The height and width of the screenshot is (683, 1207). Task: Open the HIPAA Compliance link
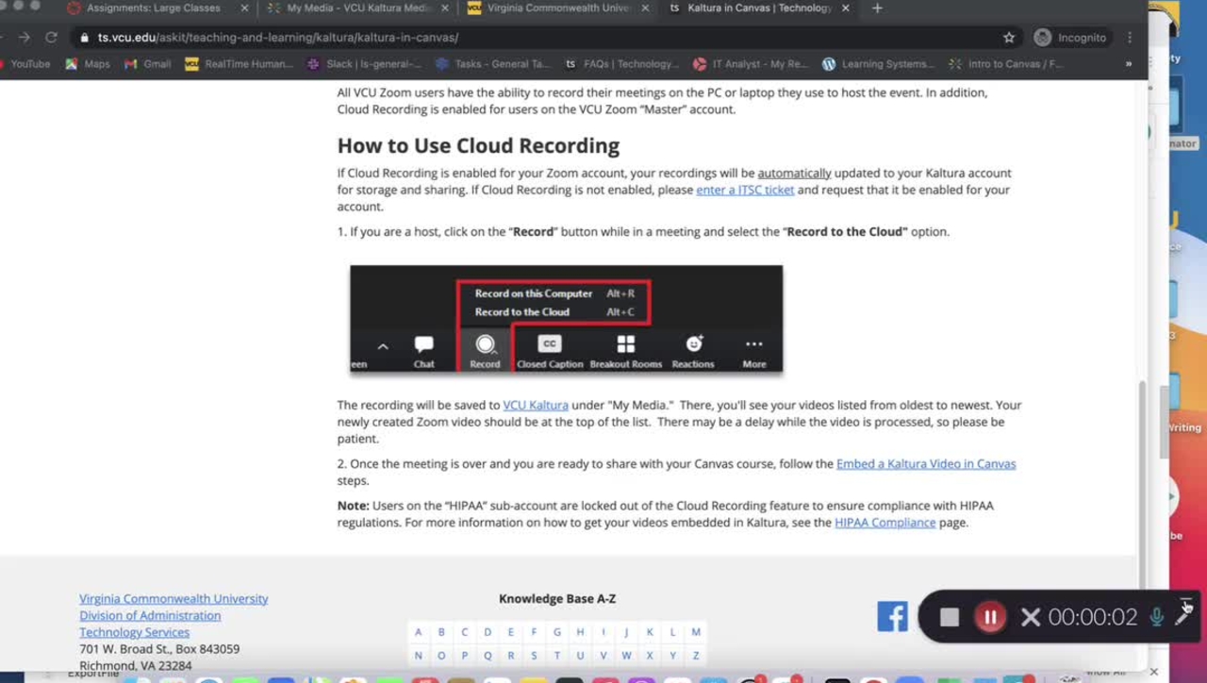click(x=885, y=522)
